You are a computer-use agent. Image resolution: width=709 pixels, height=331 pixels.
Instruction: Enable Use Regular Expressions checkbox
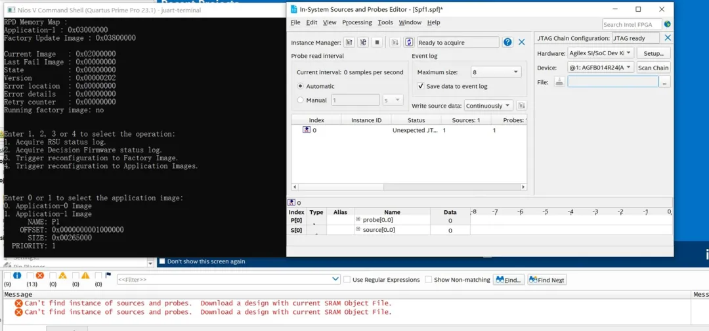click(x=347, y=280)
